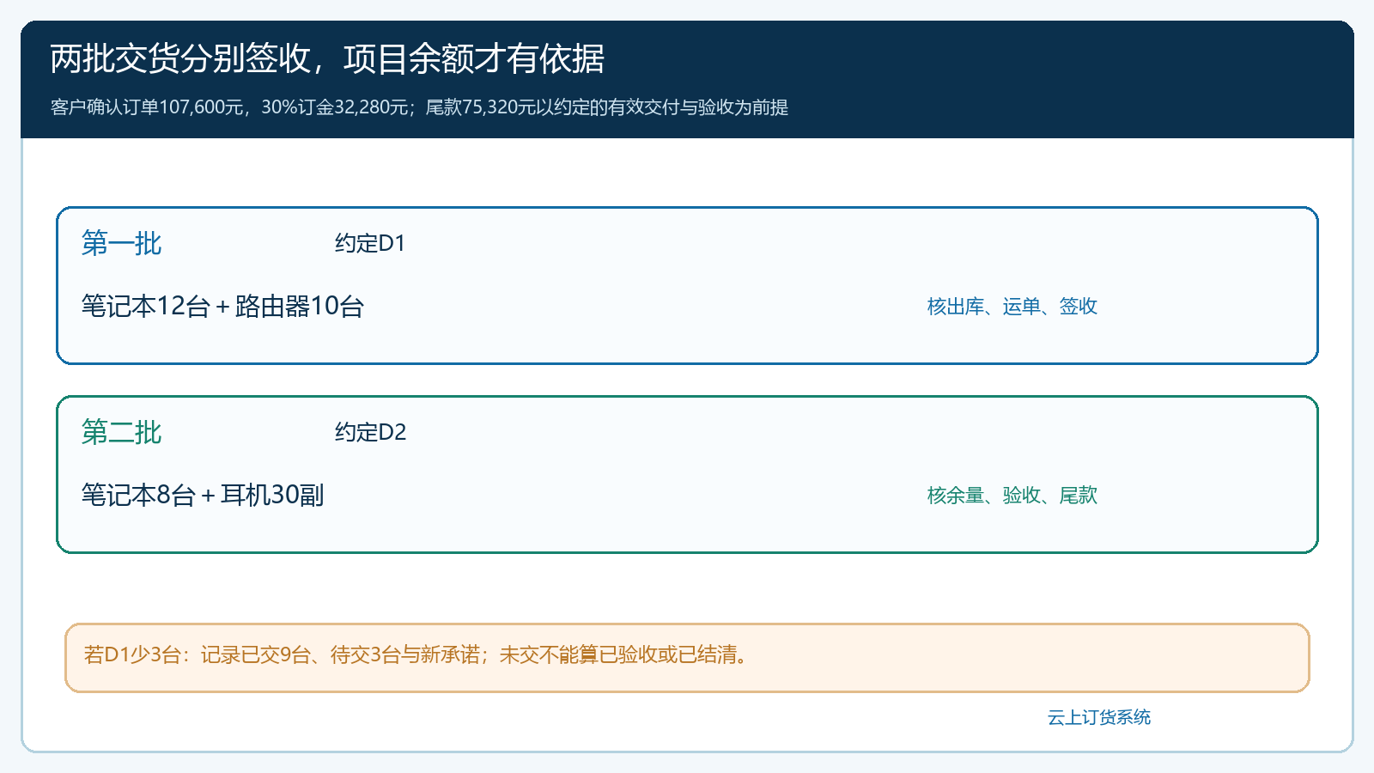
Task: Click the 约定D1 label
Action: (x=370, y=243)
